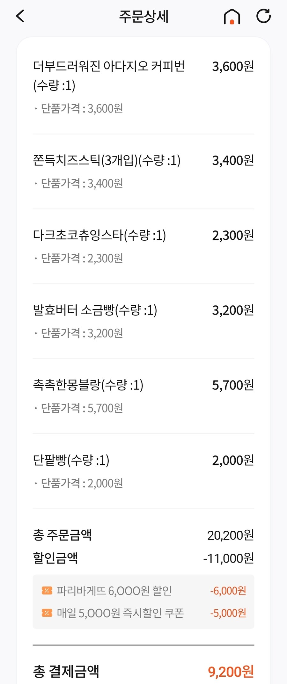The image size is (287, 684).
Task: Select the 단팥빵 order item
Action: [71, 460]
